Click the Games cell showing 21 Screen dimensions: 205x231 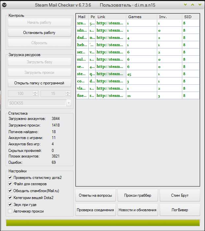tap(141, 96)
